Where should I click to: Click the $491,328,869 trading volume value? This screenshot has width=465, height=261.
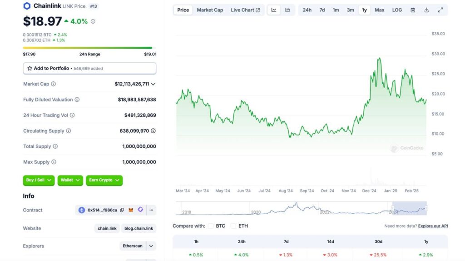pos(140,115)
